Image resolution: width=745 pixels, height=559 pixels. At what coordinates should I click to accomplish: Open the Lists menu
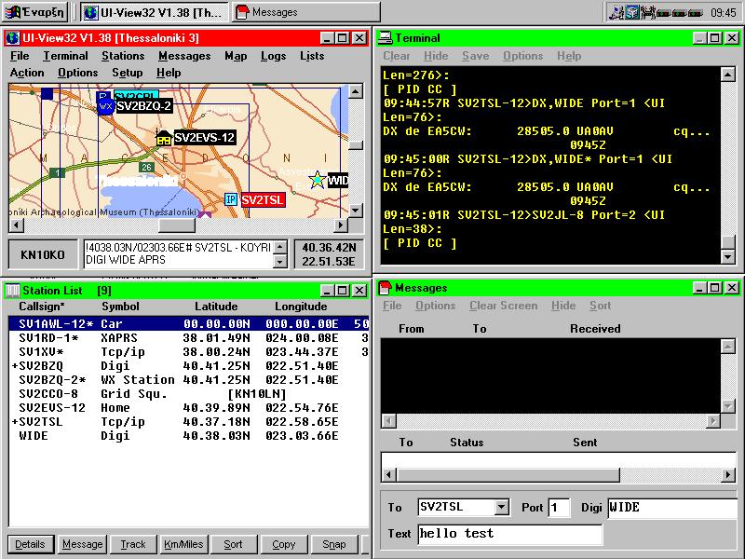(x=312, y=56)
